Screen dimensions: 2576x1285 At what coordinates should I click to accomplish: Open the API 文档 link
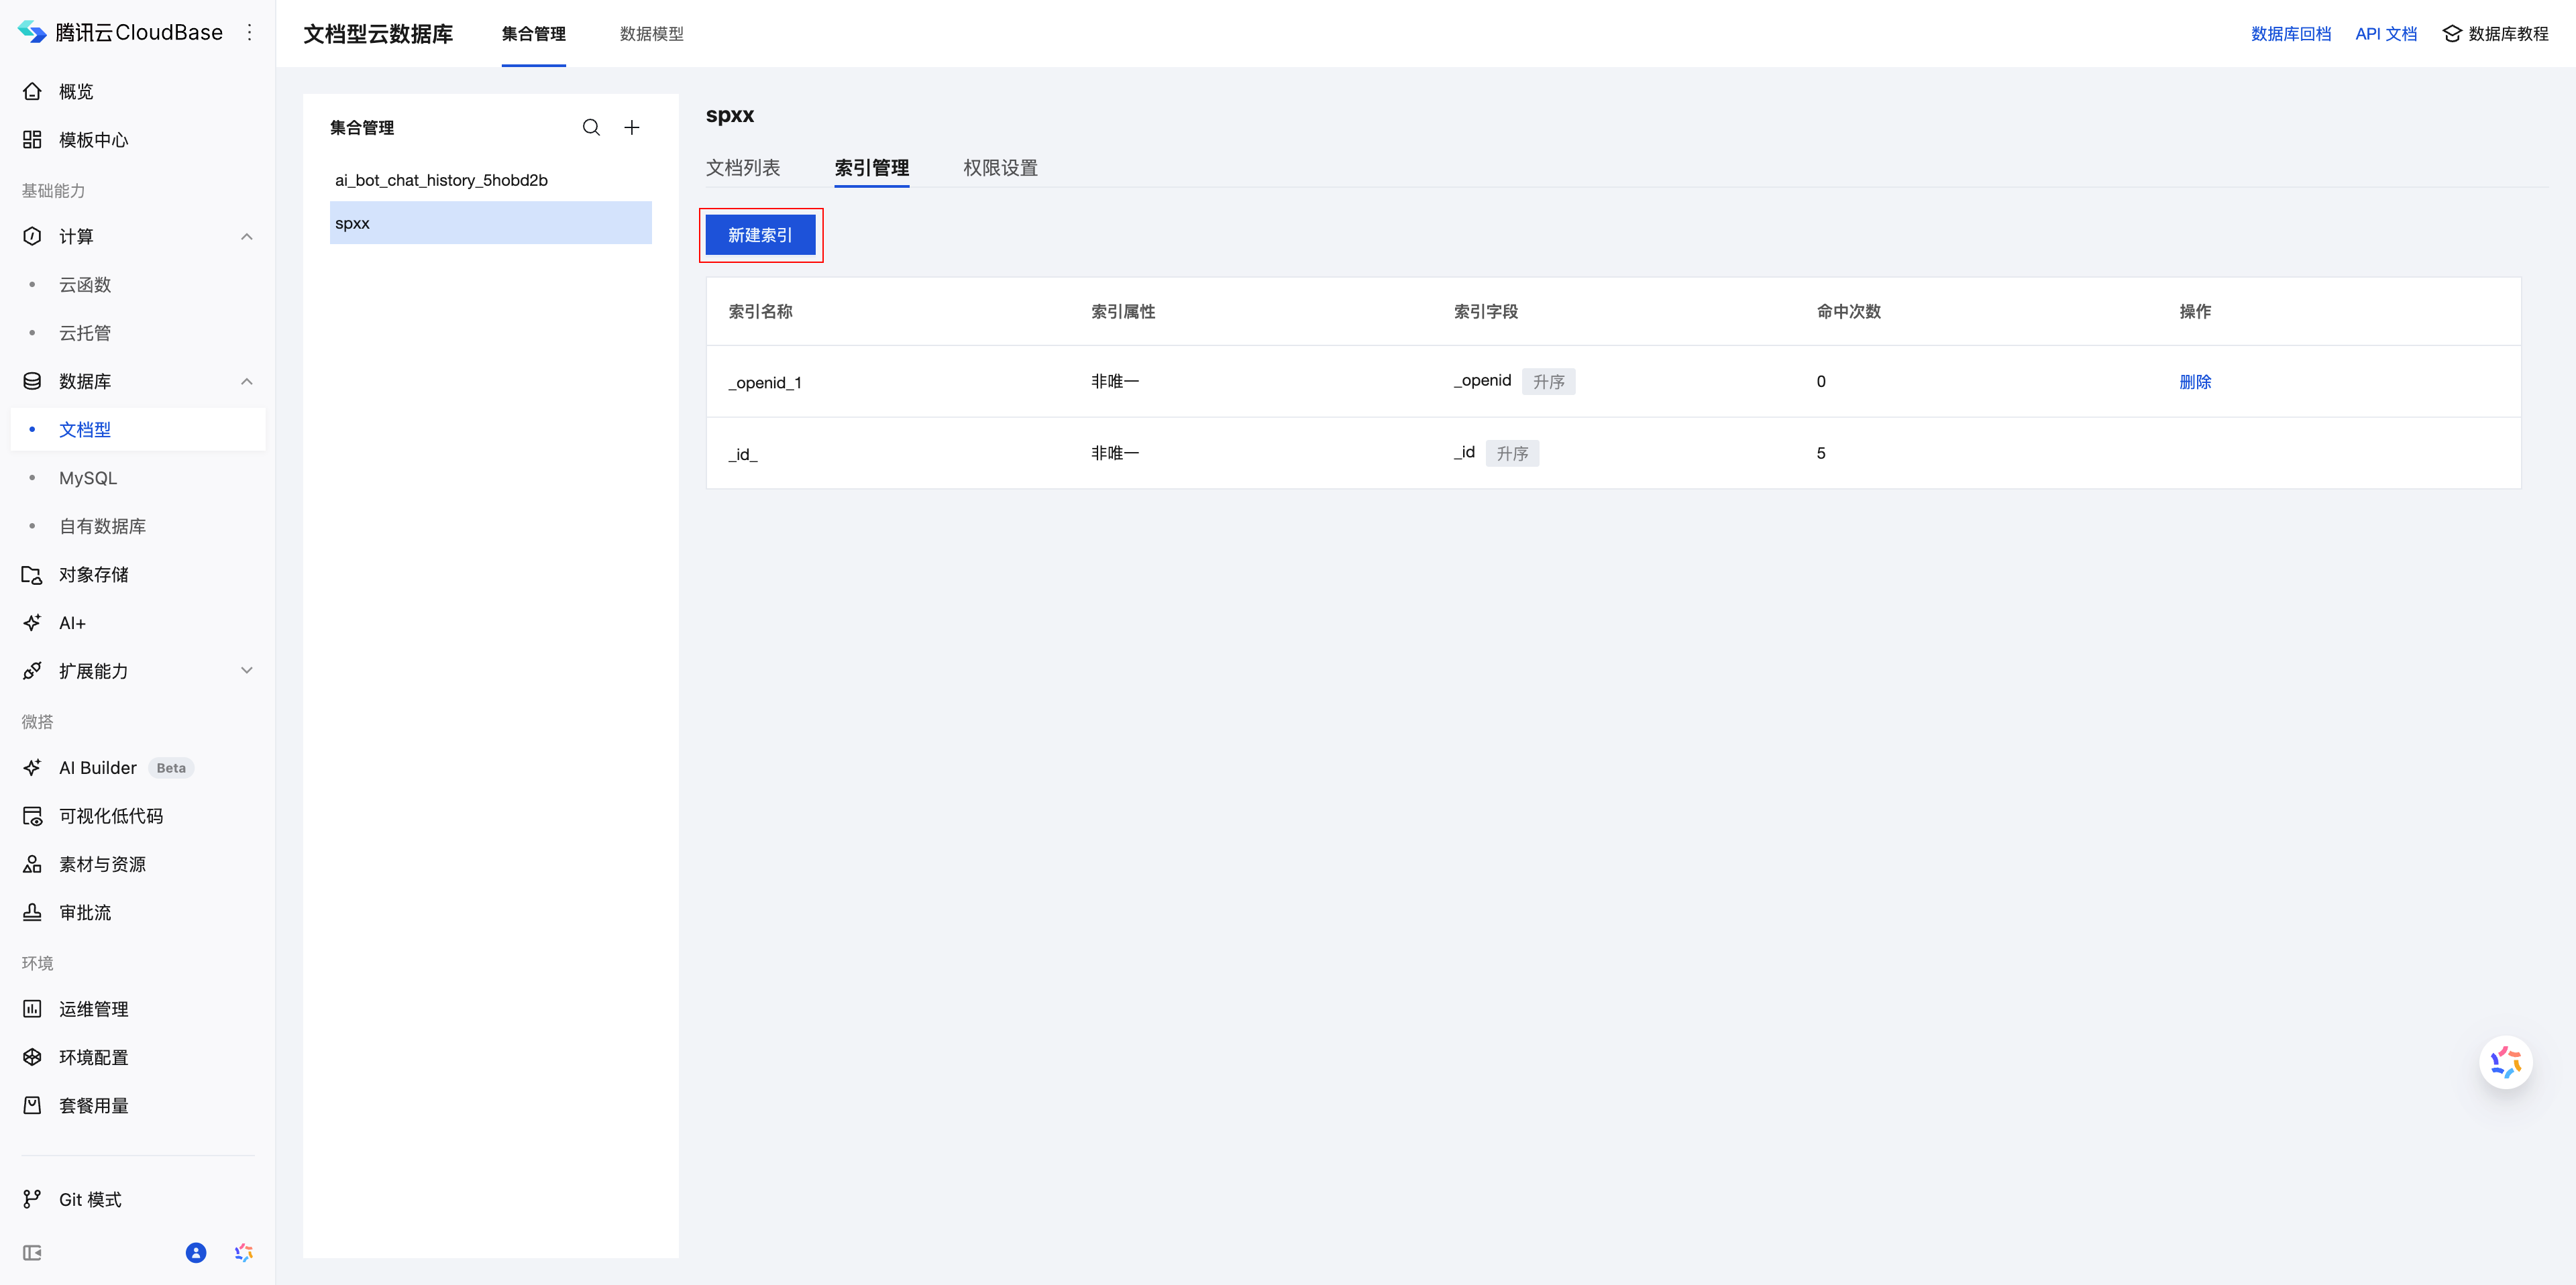click(x=2386, y=34)
